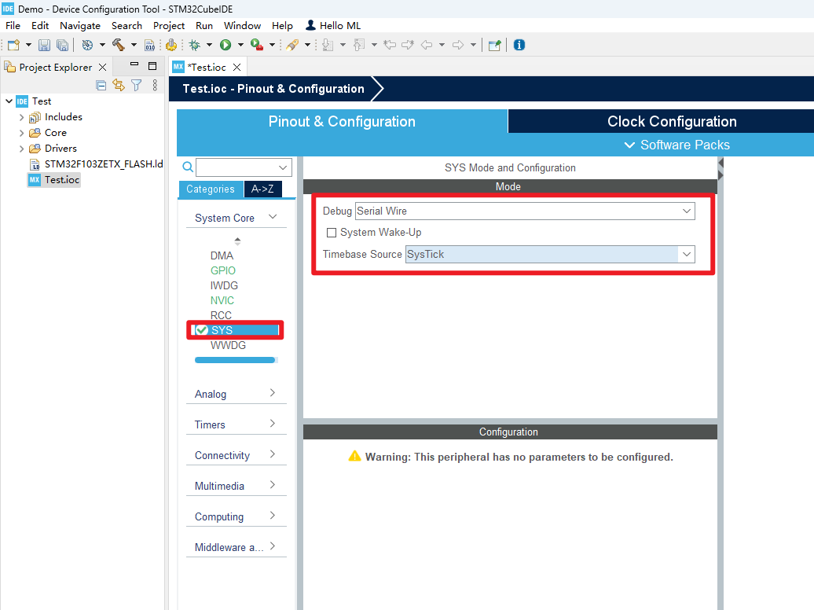Switch to the Pinout & Configuration tab
The width and height of the screenshot is (814, 610).
[x=342, y=121]
